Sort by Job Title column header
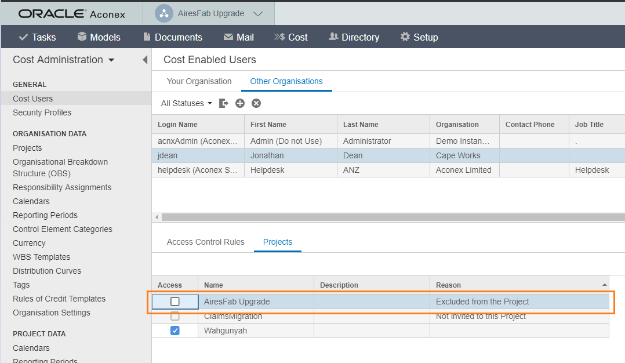The image size is (625, 363). (x=597, y=124)
